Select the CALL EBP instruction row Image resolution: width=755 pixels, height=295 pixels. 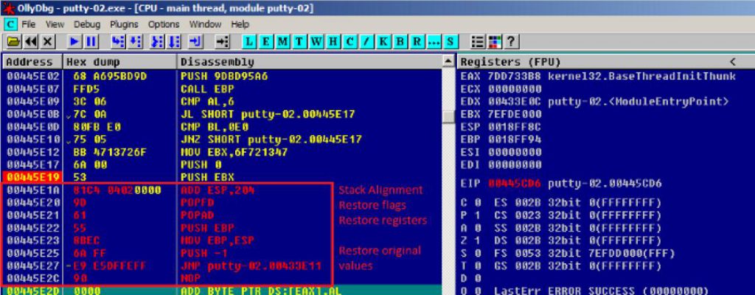coord(222,88)
